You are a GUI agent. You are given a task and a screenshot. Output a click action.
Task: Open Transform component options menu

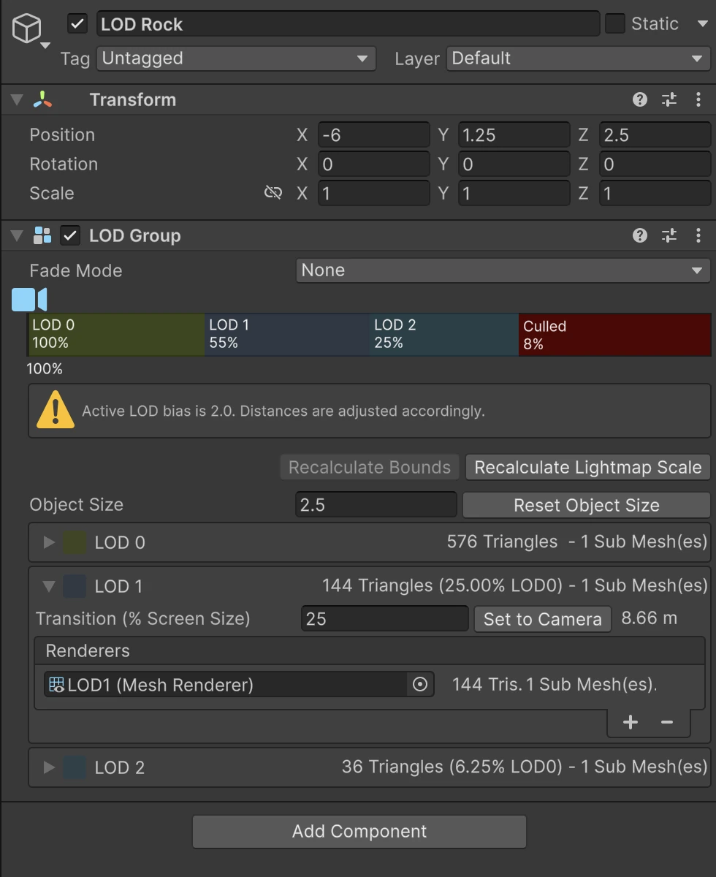698,100
